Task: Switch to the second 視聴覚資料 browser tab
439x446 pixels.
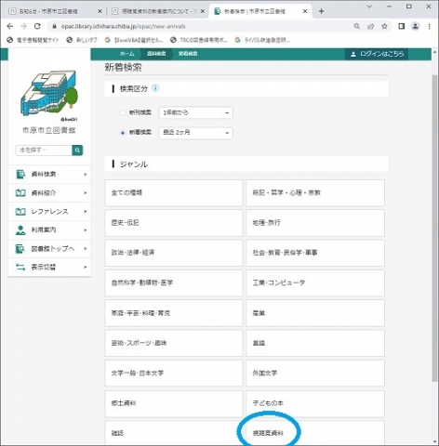Action: point(158,11)
